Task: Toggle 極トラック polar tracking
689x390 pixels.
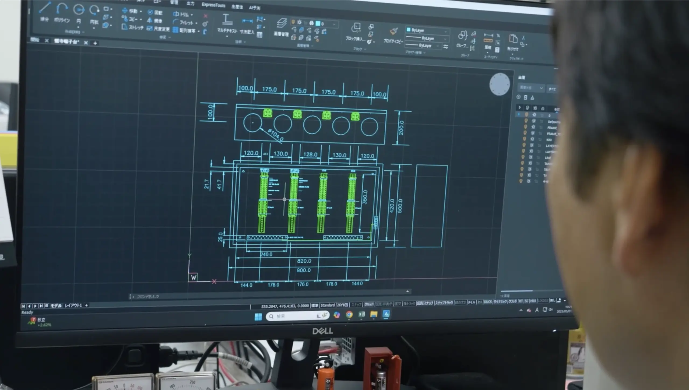Action: (409, 303)
